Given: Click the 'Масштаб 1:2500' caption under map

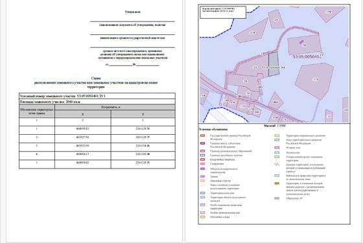Looking at the screenshot, I should tap(275, 126).
